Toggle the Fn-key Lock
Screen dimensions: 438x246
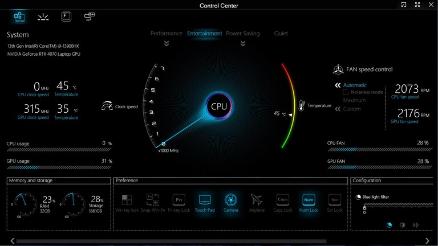coord(179,203)
